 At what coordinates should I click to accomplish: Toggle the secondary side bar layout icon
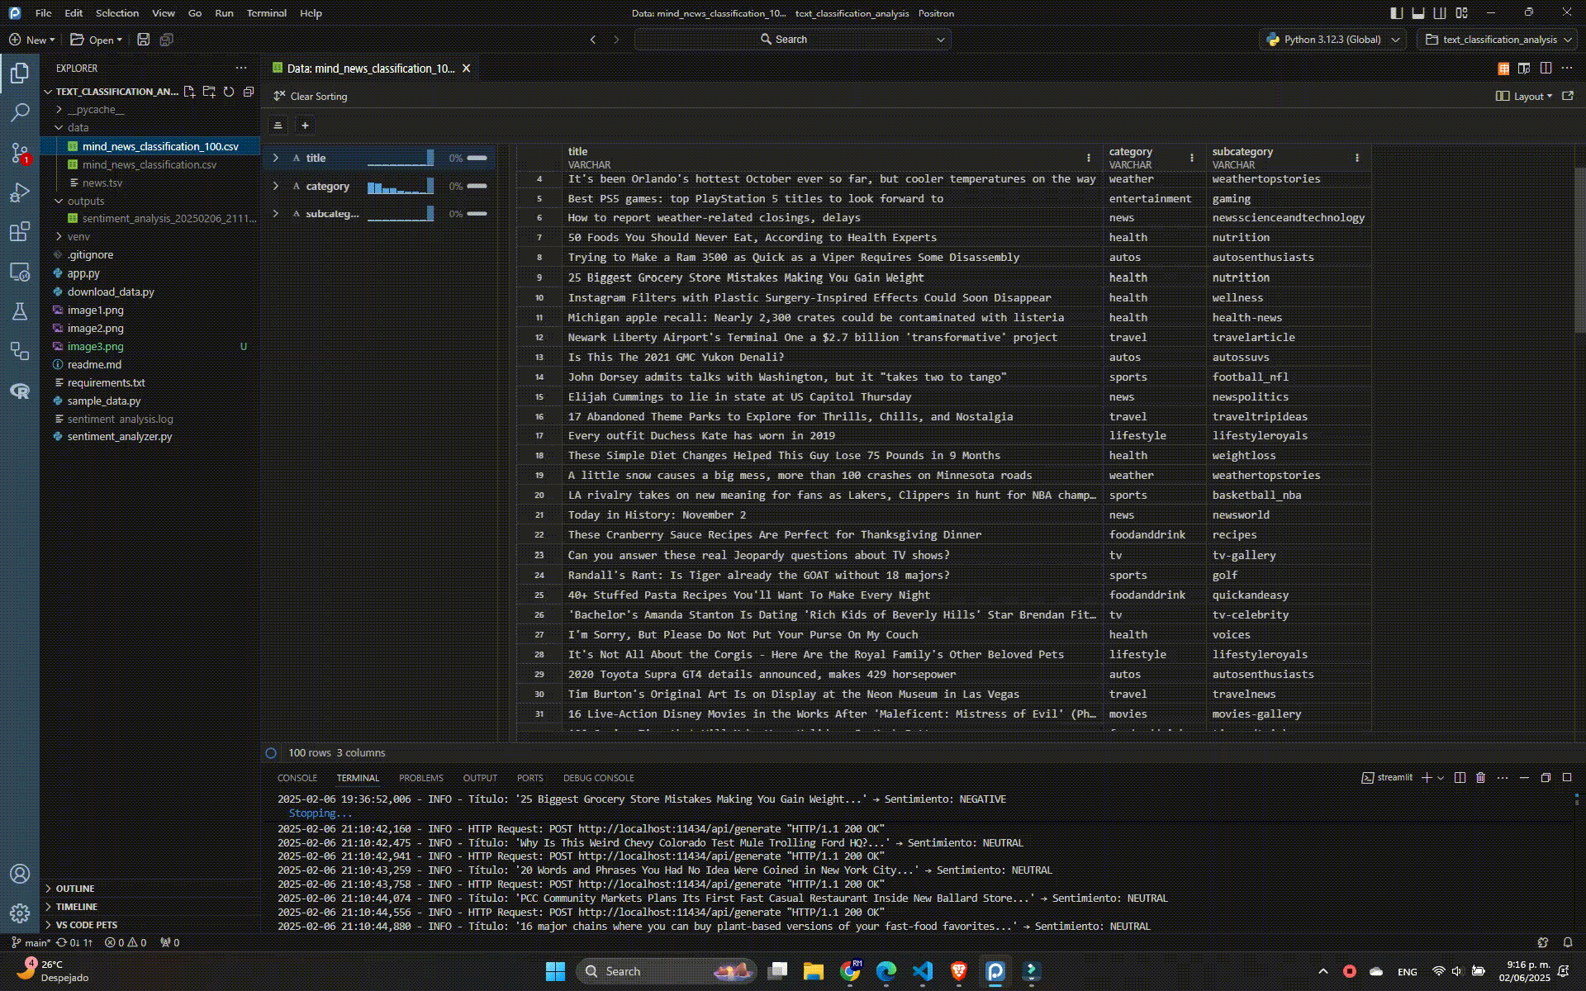tap(1440, 13)
